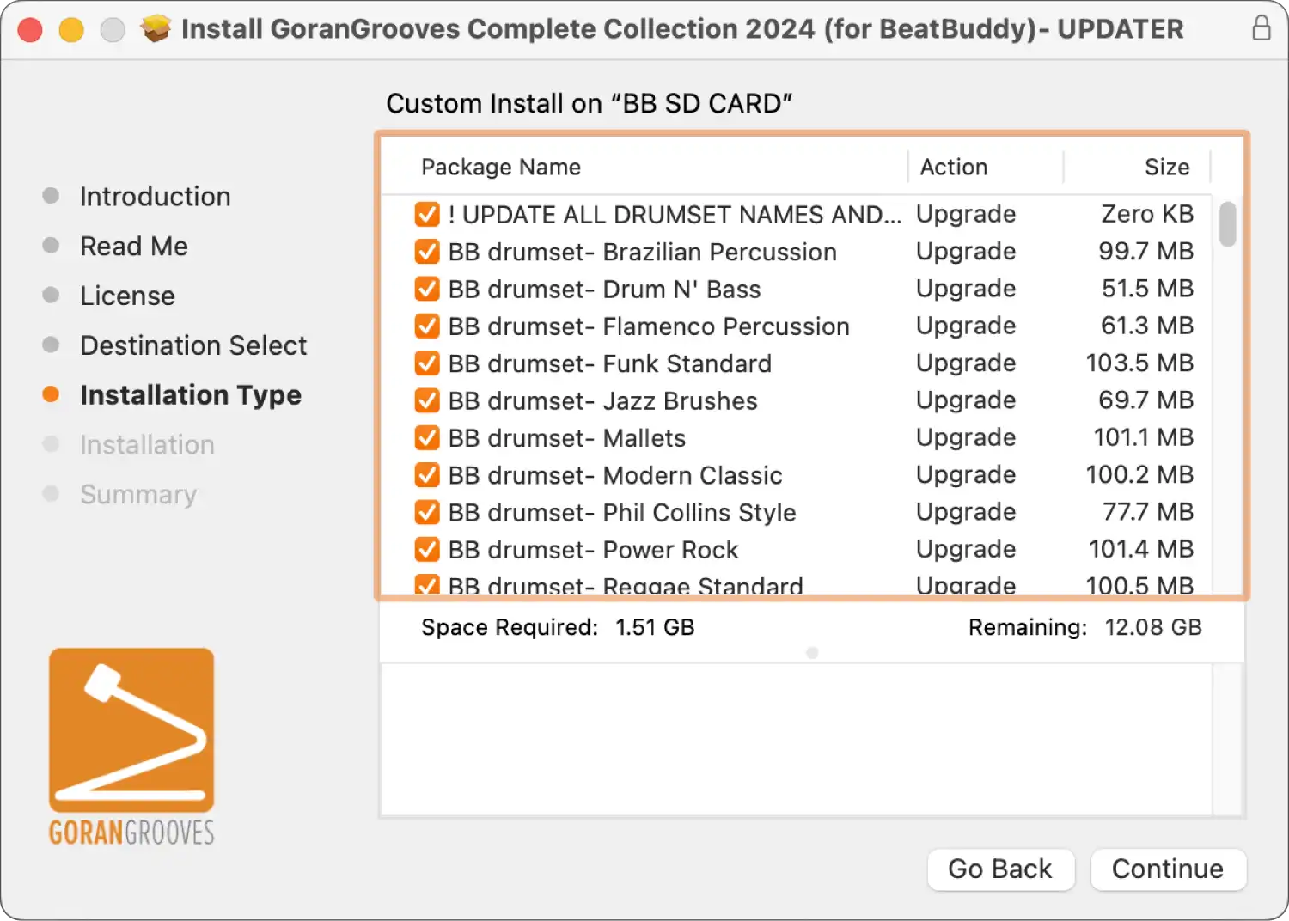Click the package list scrollbar thumb
Screen dimensions: 1289x921
tap(1228, 224)
